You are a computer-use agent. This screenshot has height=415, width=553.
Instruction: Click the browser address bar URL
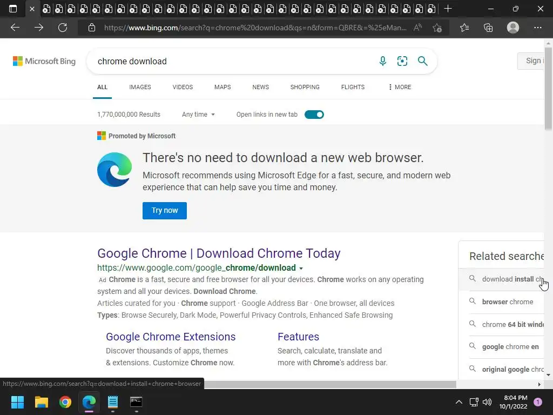255,28
